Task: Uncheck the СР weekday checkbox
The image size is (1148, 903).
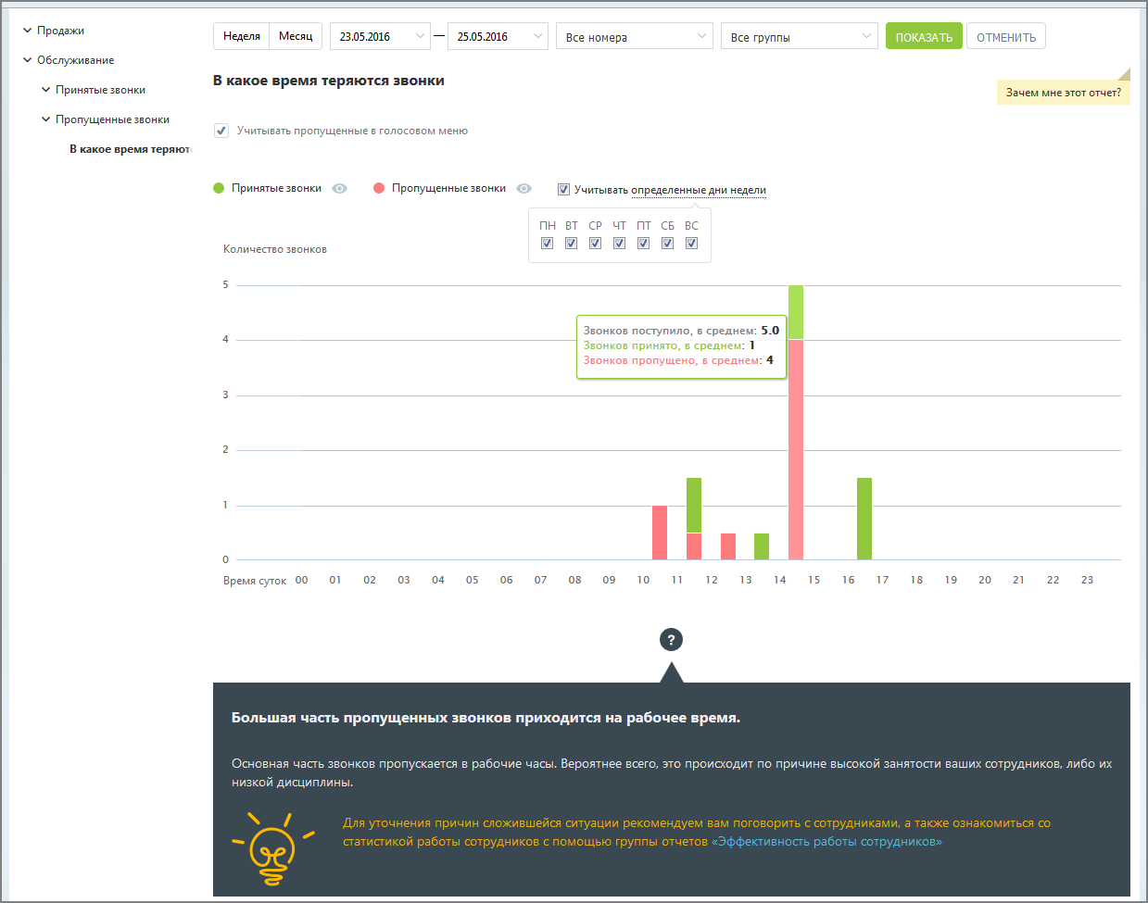Action: pyautogui.click(x=595, y=244)
